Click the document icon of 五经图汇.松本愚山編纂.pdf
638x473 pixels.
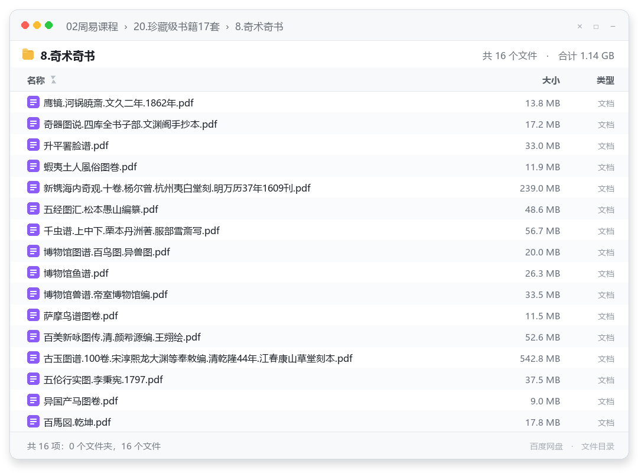click(33, 209)
